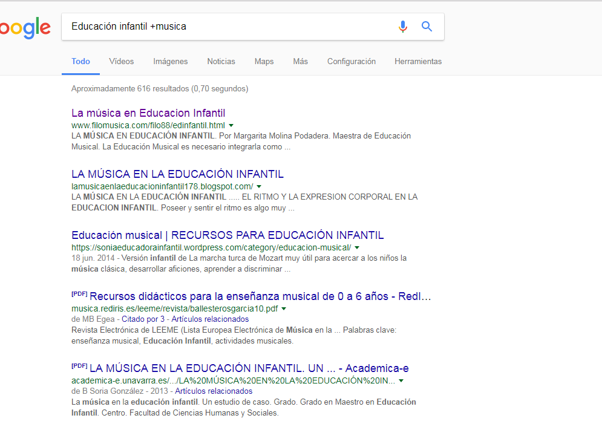Open result 'La música en Educacion Infantil'
Viewport: 602px width, 421px height.
click(148, 113)
